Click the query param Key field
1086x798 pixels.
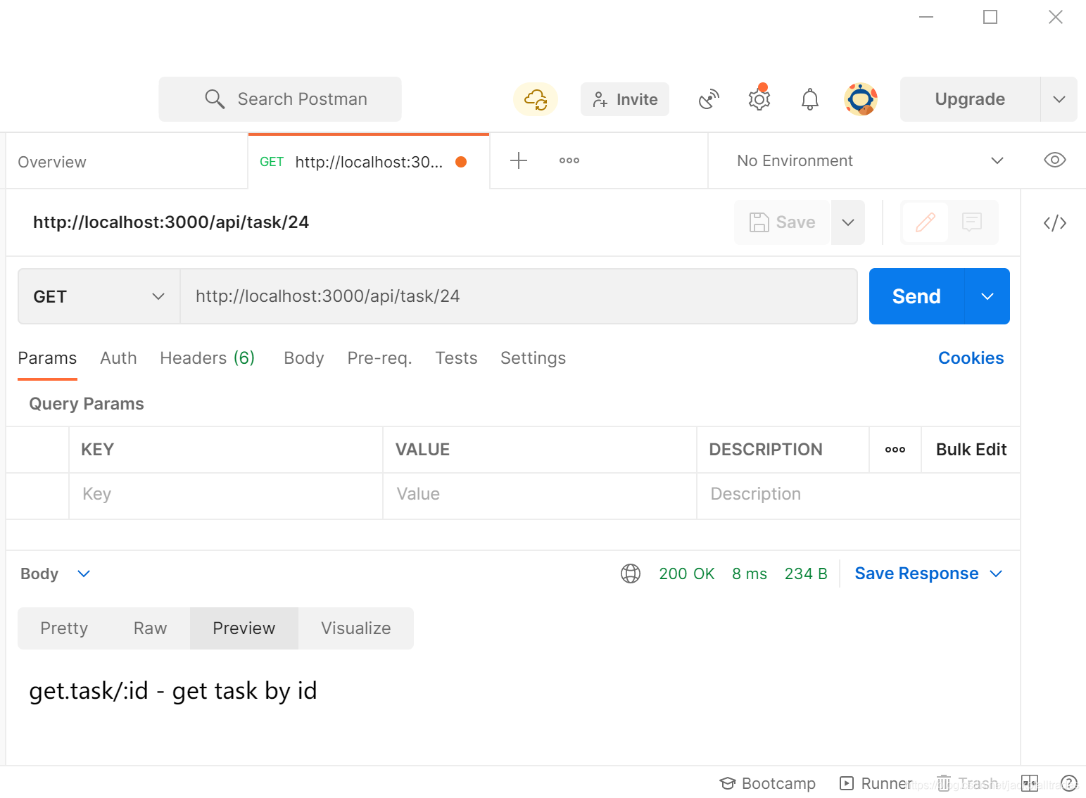click(x=226, y=495)
